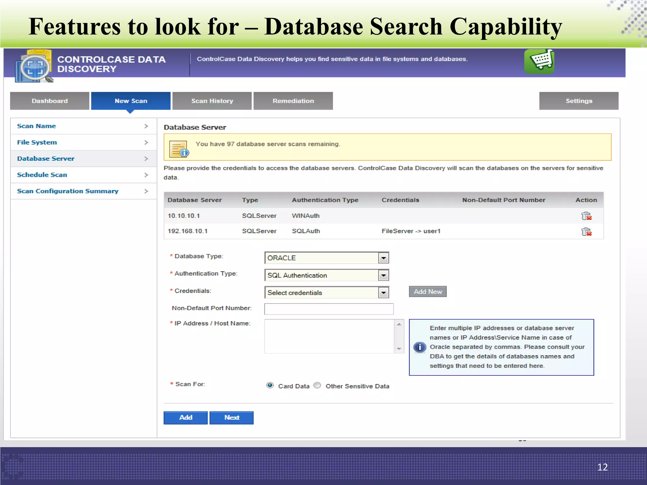
Task: Click the WINAuth authentication cell
Action: point(305,216)
